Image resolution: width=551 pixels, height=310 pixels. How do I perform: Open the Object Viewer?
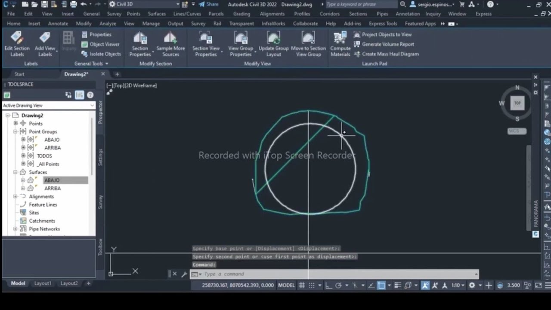pyautogui.click(x=101, y=44)
